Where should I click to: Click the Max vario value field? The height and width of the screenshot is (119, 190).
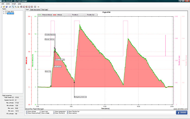tap(19, 108)
